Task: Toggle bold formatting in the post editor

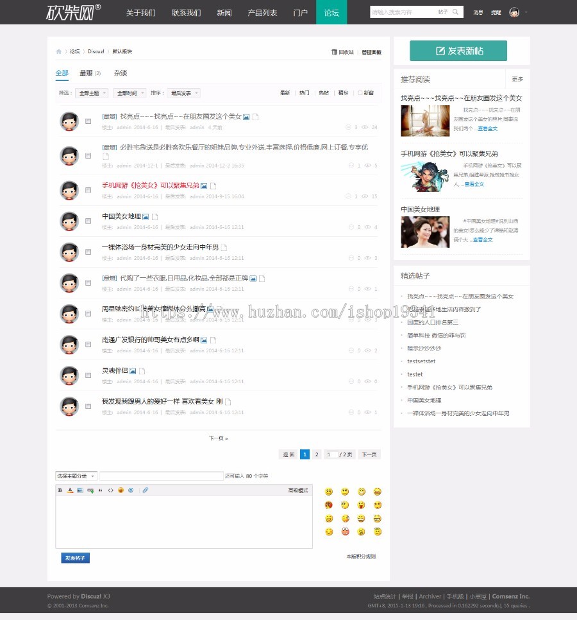Action: 60,490
